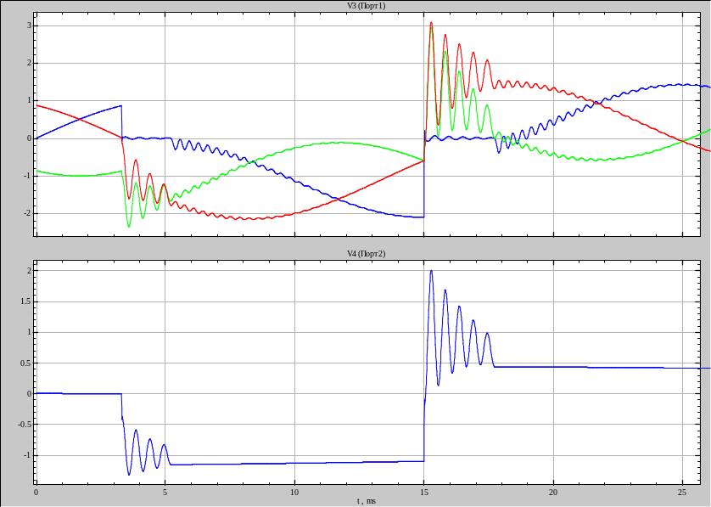Click the y-axis label -0.5 on V4 plot

(x=23, y=425)
